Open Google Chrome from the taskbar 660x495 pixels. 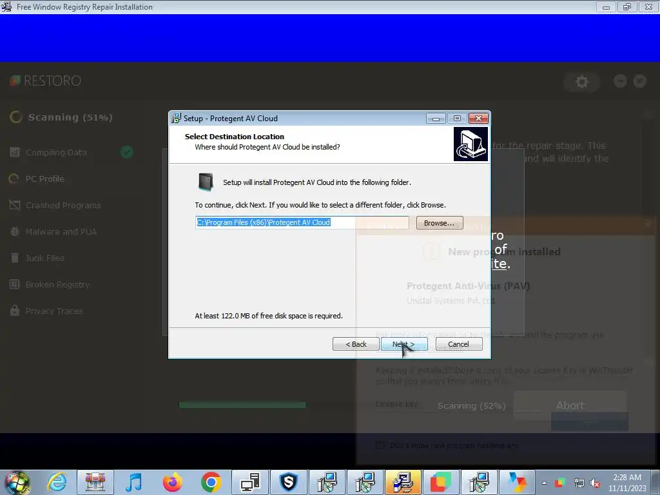211,482
